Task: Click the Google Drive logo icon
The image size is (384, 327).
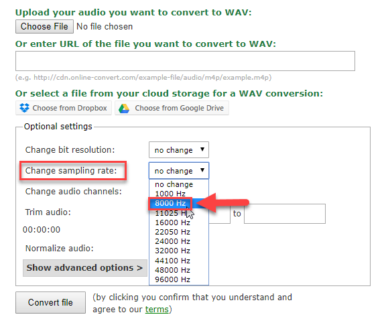Action: (x=124, y=108)
